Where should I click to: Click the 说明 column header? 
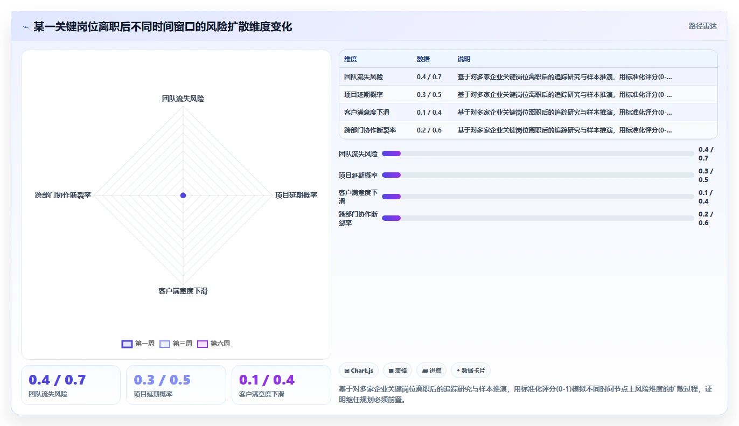464,59
